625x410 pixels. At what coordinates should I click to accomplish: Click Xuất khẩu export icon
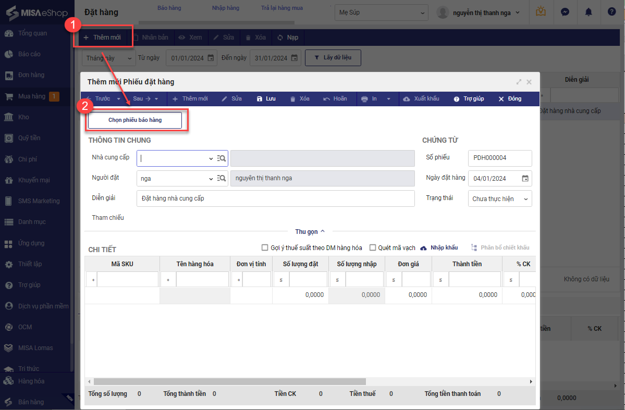[407, 99]
